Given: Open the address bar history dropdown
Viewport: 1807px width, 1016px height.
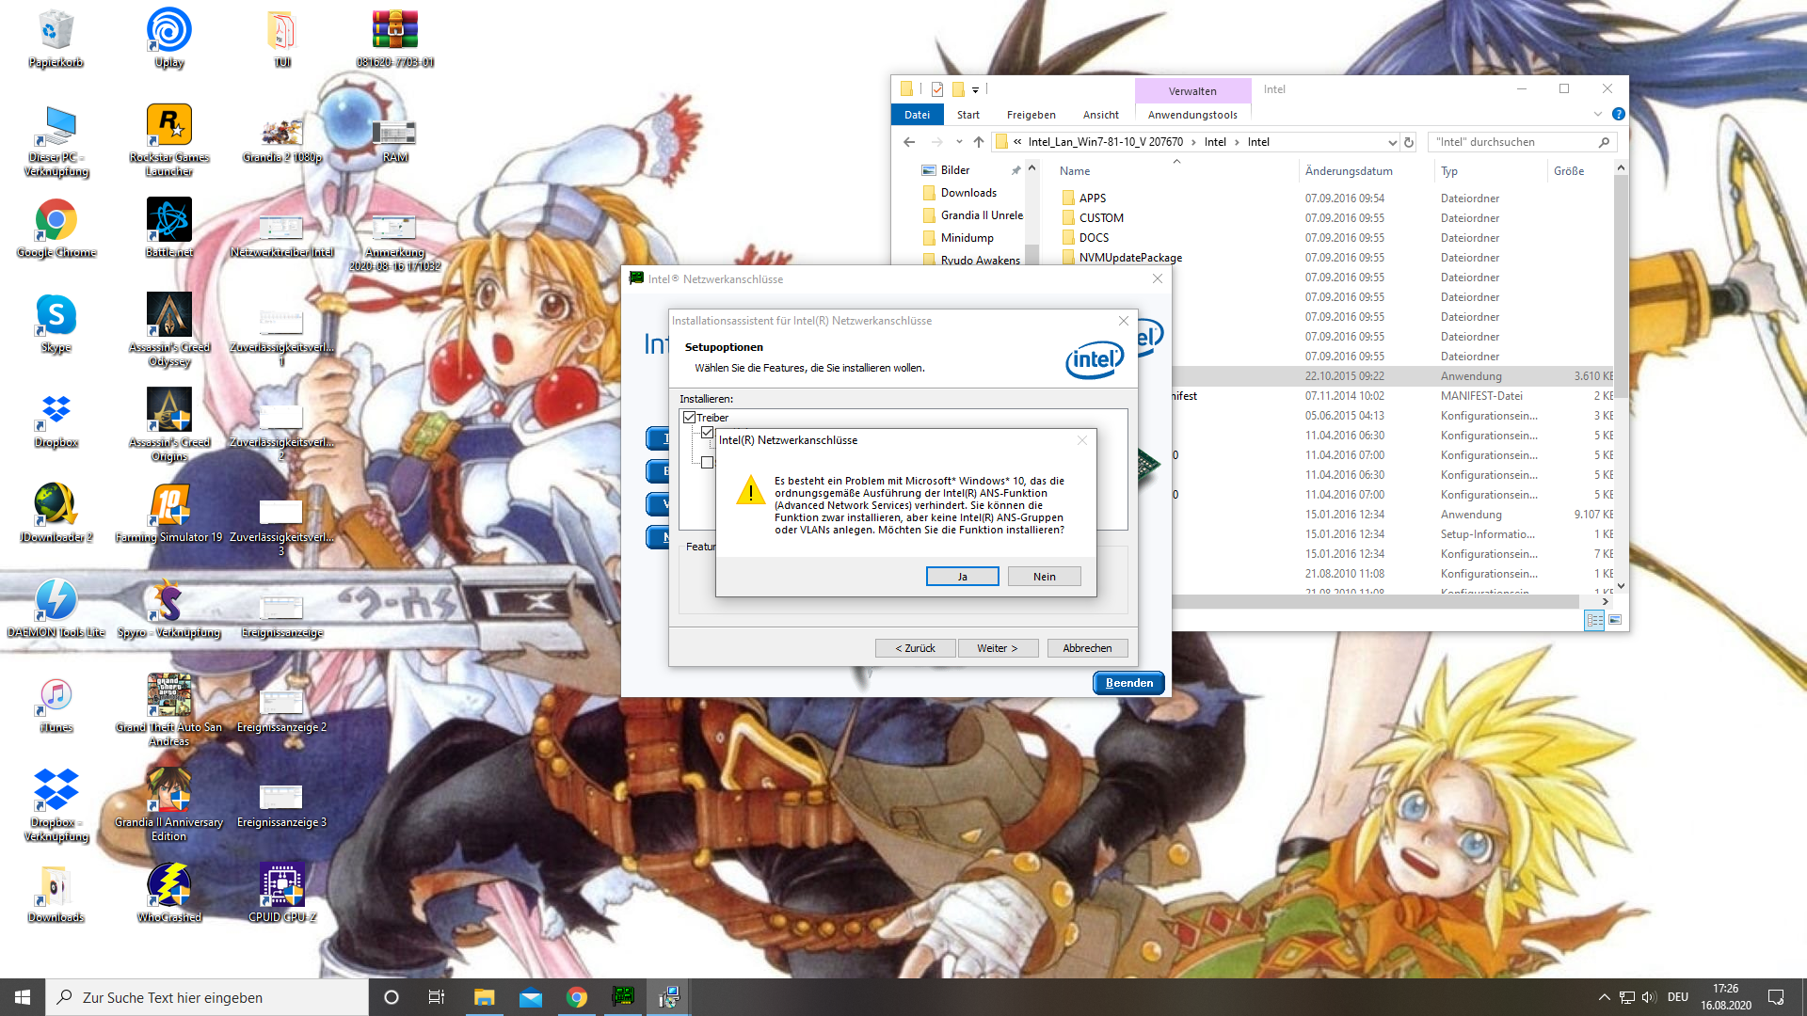Looking at the screenshot, I should [1392, 142].
